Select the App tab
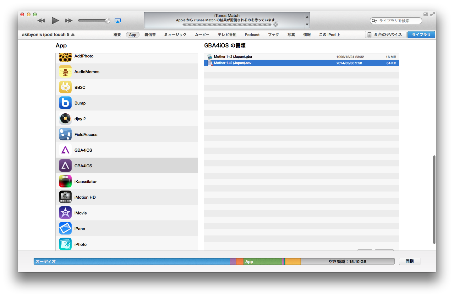Image resolution: width=454 pixels, height=297 pixels. (x=133, y=35)
